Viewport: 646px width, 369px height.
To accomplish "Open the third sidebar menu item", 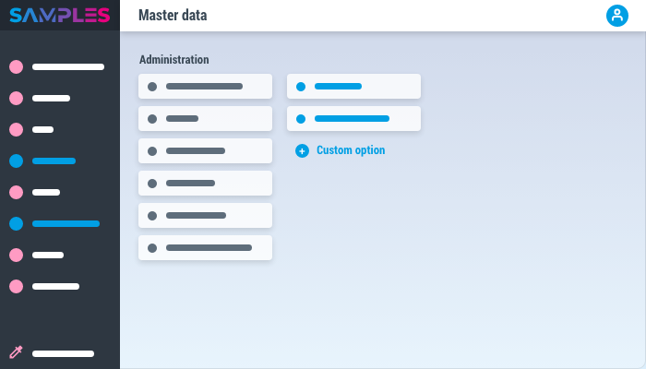I will point(42,129).
